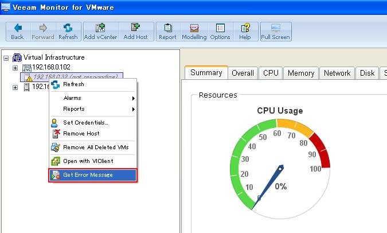The image size is (387, 233).
Task: Click the host icon in bottom tree row
Action: coord(26,87)
